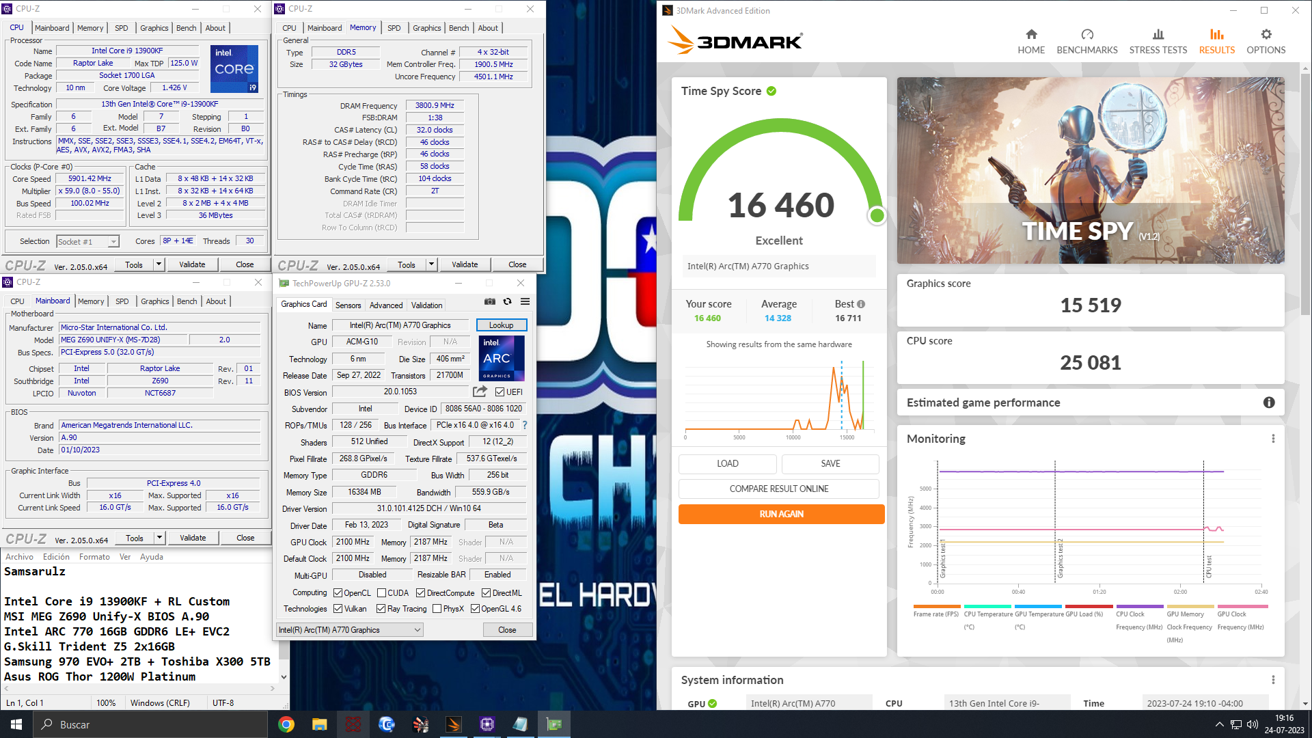This screenshot has height=738, width=1312.
Task: Open 3DMark OPTIONS gear
Action: tap(1266, 34)
